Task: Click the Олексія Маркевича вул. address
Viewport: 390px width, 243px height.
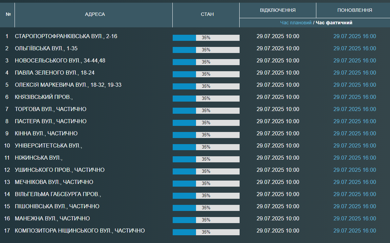Action: click(68, 85)
